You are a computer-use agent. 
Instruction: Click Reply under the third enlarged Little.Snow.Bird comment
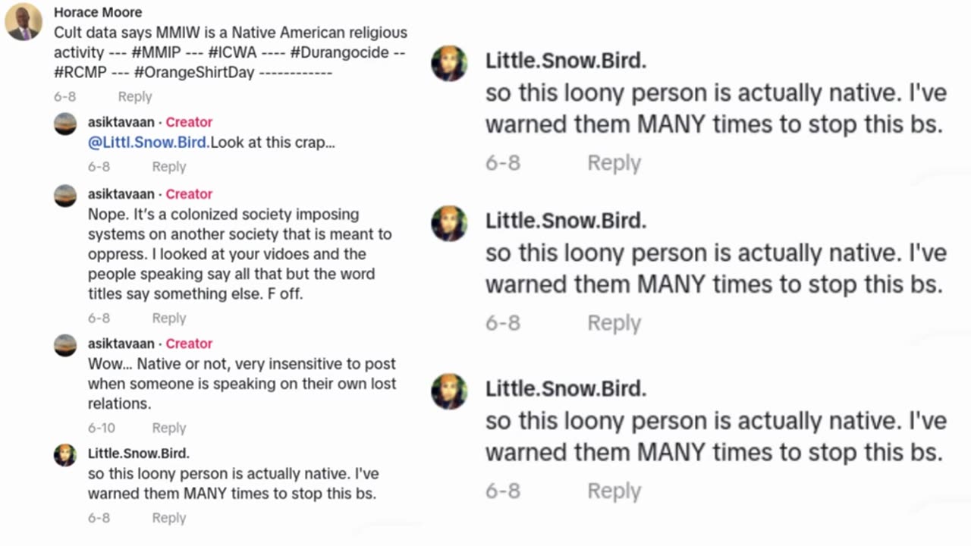tap(614, 491)
